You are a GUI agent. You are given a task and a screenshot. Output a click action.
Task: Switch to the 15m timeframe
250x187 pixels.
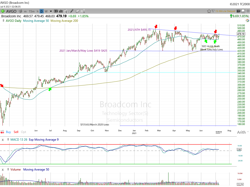(x=31, y=11)
